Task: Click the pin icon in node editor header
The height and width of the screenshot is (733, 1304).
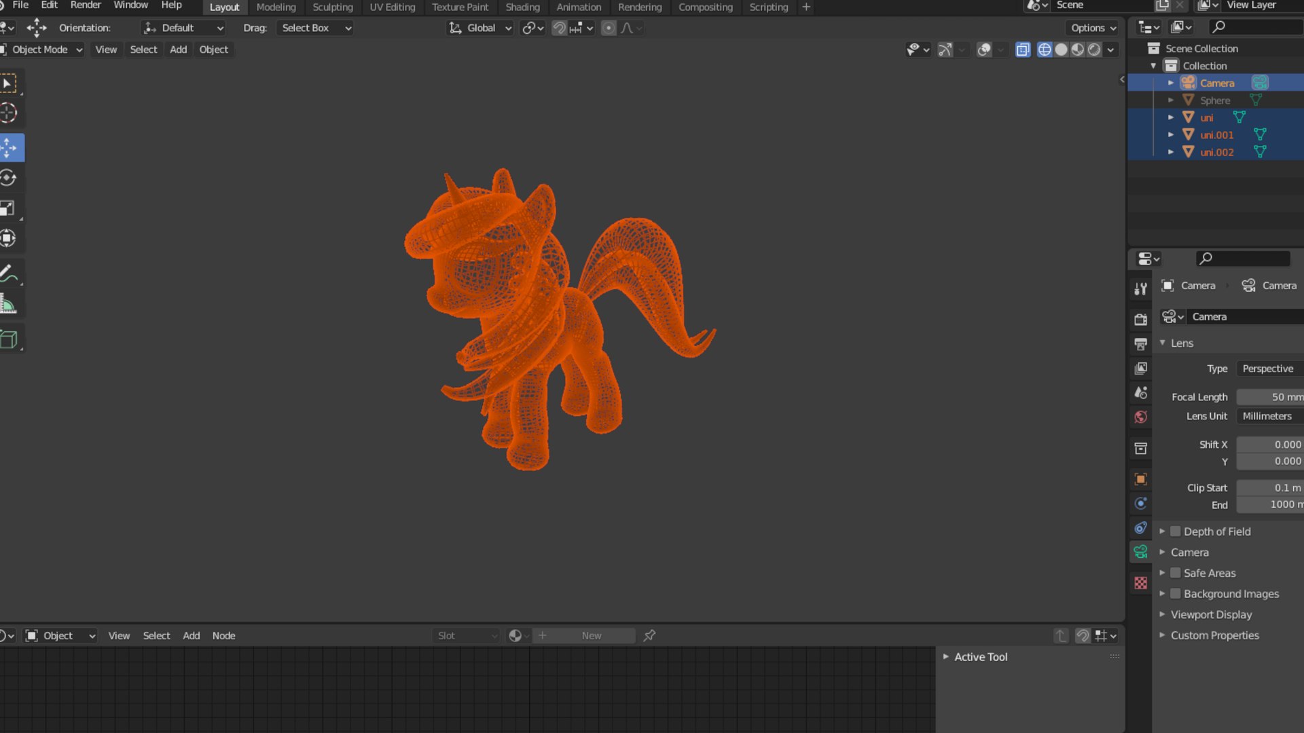Action: (x=649, y=635)
